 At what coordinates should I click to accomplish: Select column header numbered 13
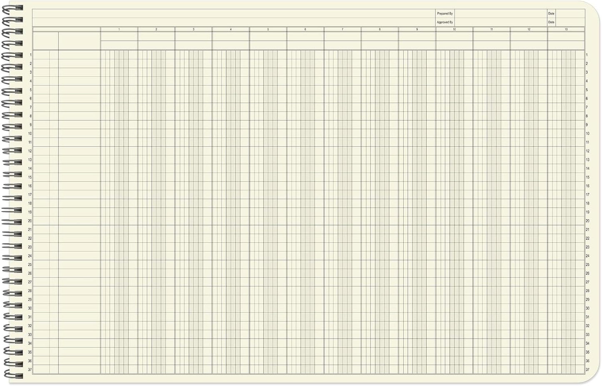565,29
